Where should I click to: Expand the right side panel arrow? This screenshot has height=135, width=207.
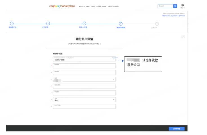(x=183, y=37)
